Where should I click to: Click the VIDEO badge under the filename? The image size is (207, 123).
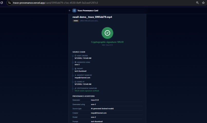pos(76,21)
